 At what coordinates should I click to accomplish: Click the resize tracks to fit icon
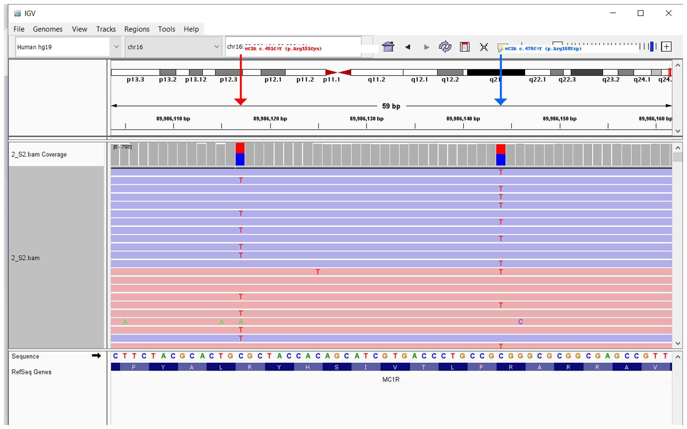pos(484,47)
